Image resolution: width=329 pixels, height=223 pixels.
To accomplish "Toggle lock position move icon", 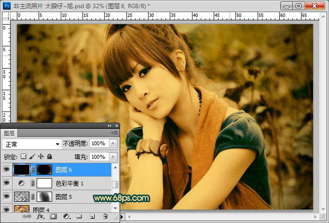I will (41, 157).
